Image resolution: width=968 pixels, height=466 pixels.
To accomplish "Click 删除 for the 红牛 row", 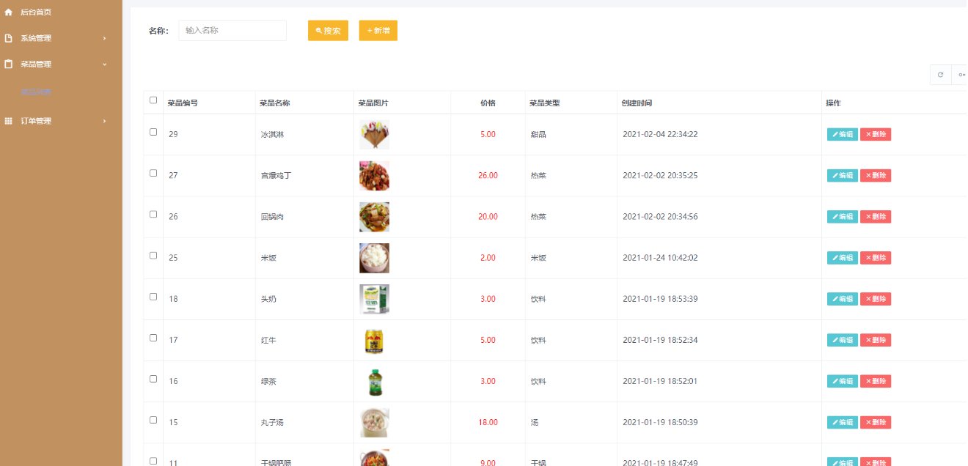I will 875,340.
